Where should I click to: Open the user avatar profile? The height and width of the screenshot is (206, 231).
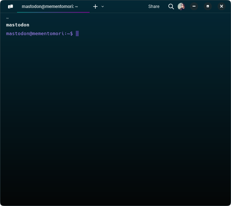point(181,7)
